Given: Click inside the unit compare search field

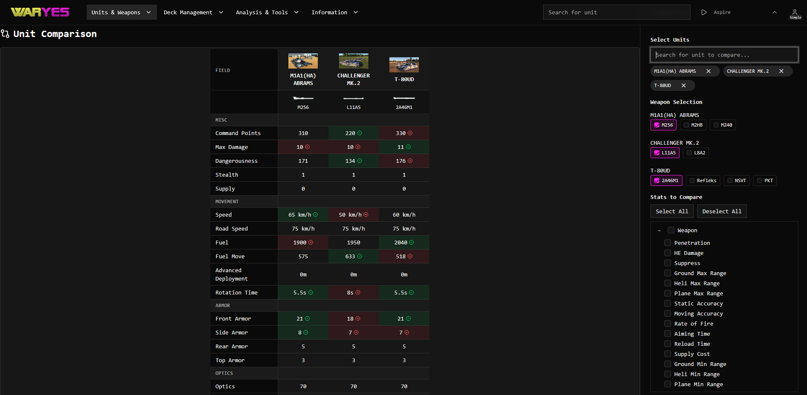Looking at the screenshot, I should coord(724,55).
